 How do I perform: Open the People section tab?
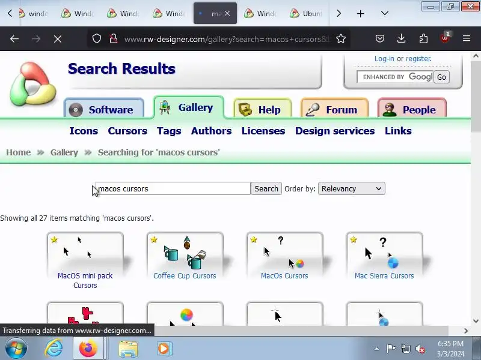[x=412, y=109]
